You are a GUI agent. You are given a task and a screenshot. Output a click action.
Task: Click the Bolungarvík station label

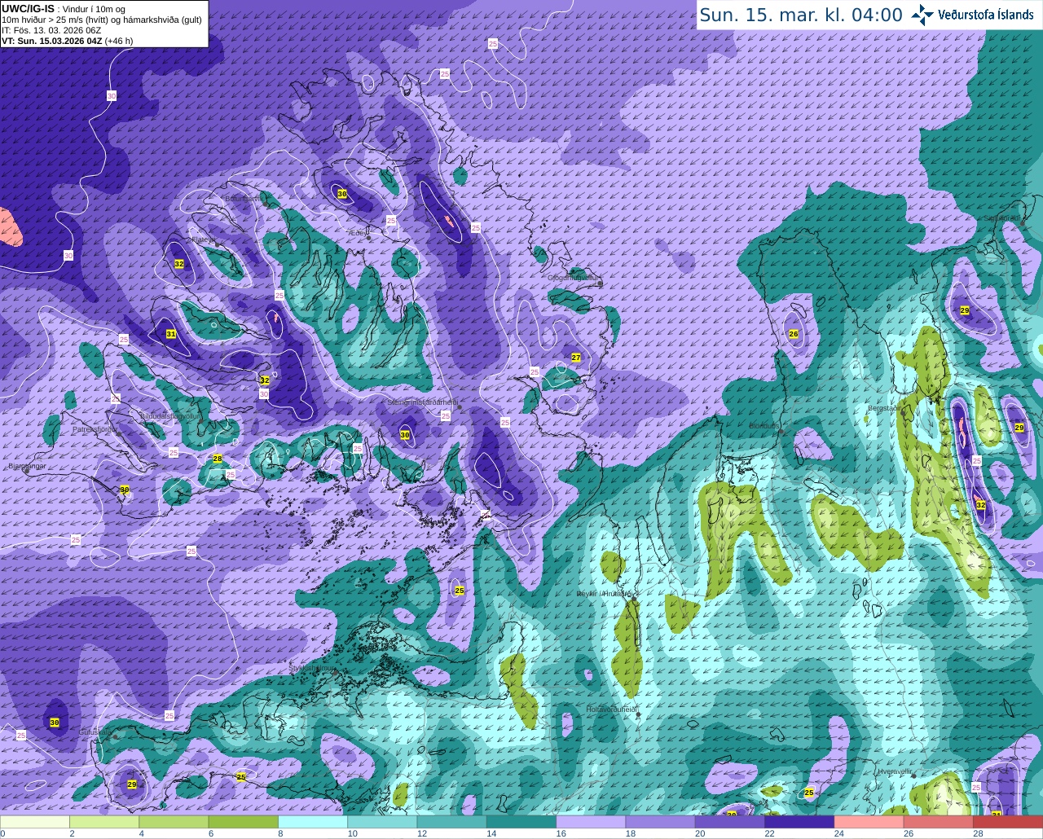click(x=243, y=198)
